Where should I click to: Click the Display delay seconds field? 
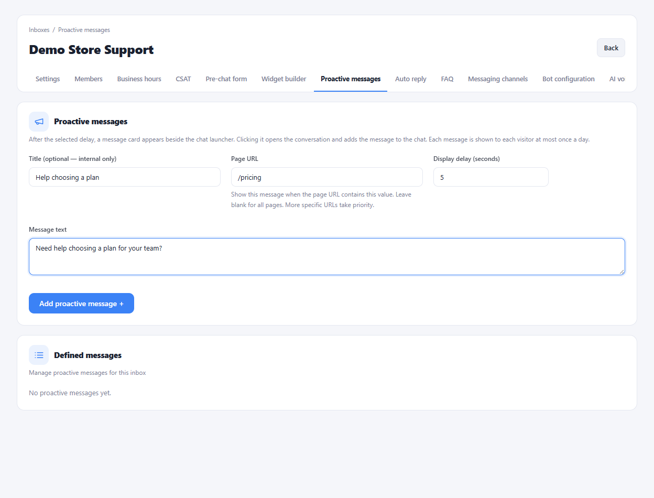(491, 177)
